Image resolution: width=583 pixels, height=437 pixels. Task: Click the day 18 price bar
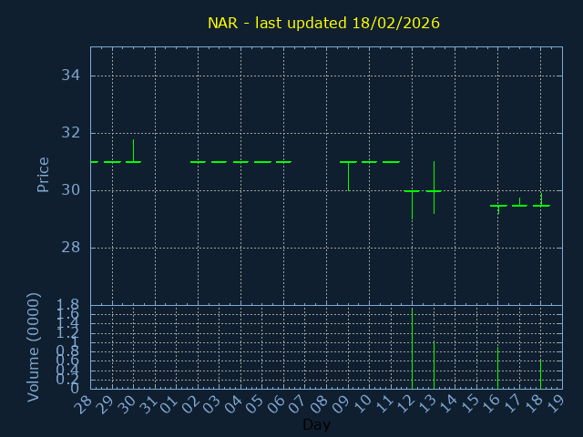540,204
